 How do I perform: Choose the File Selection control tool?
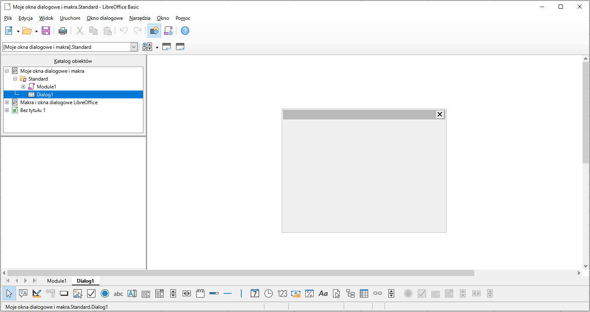337,293
